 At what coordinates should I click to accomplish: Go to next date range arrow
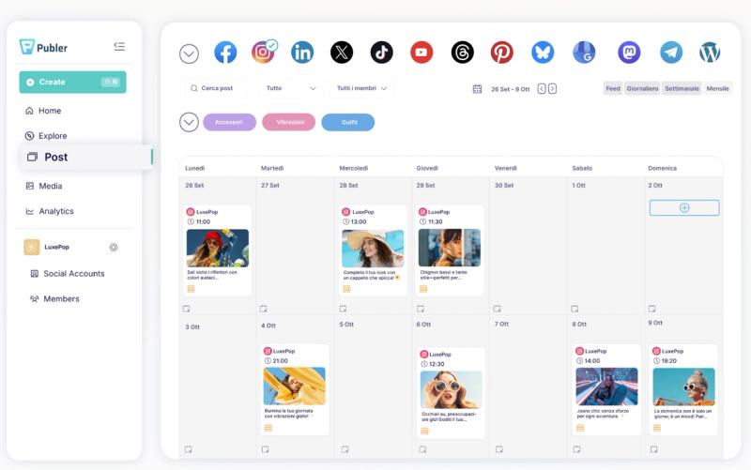coord(552,88)
